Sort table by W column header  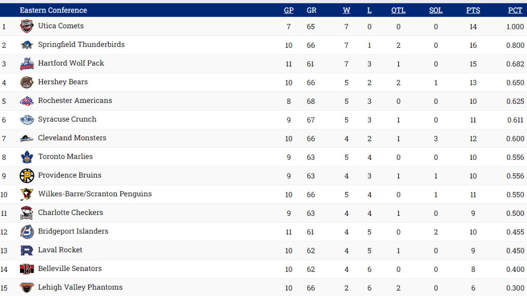[346, 10]
